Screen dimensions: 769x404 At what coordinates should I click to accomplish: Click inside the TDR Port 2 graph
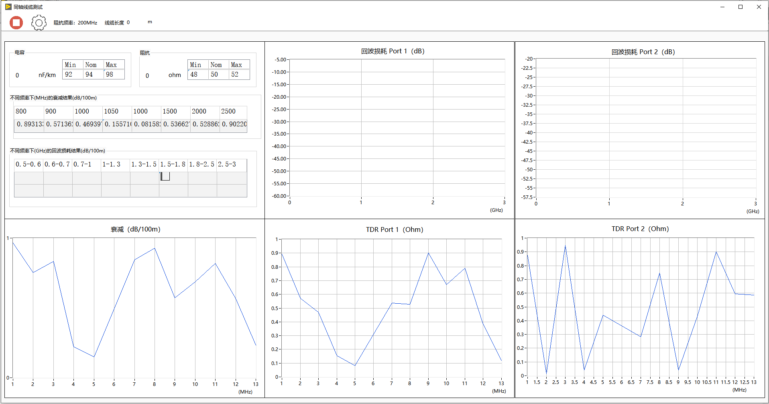640,307
